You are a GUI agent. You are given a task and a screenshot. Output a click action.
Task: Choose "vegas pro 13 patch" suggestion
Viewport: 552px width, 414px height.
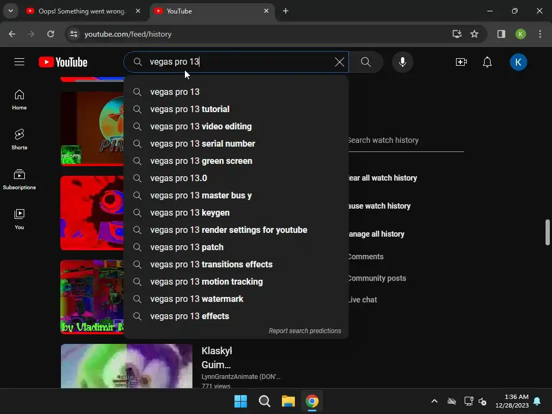coord(236,247)
